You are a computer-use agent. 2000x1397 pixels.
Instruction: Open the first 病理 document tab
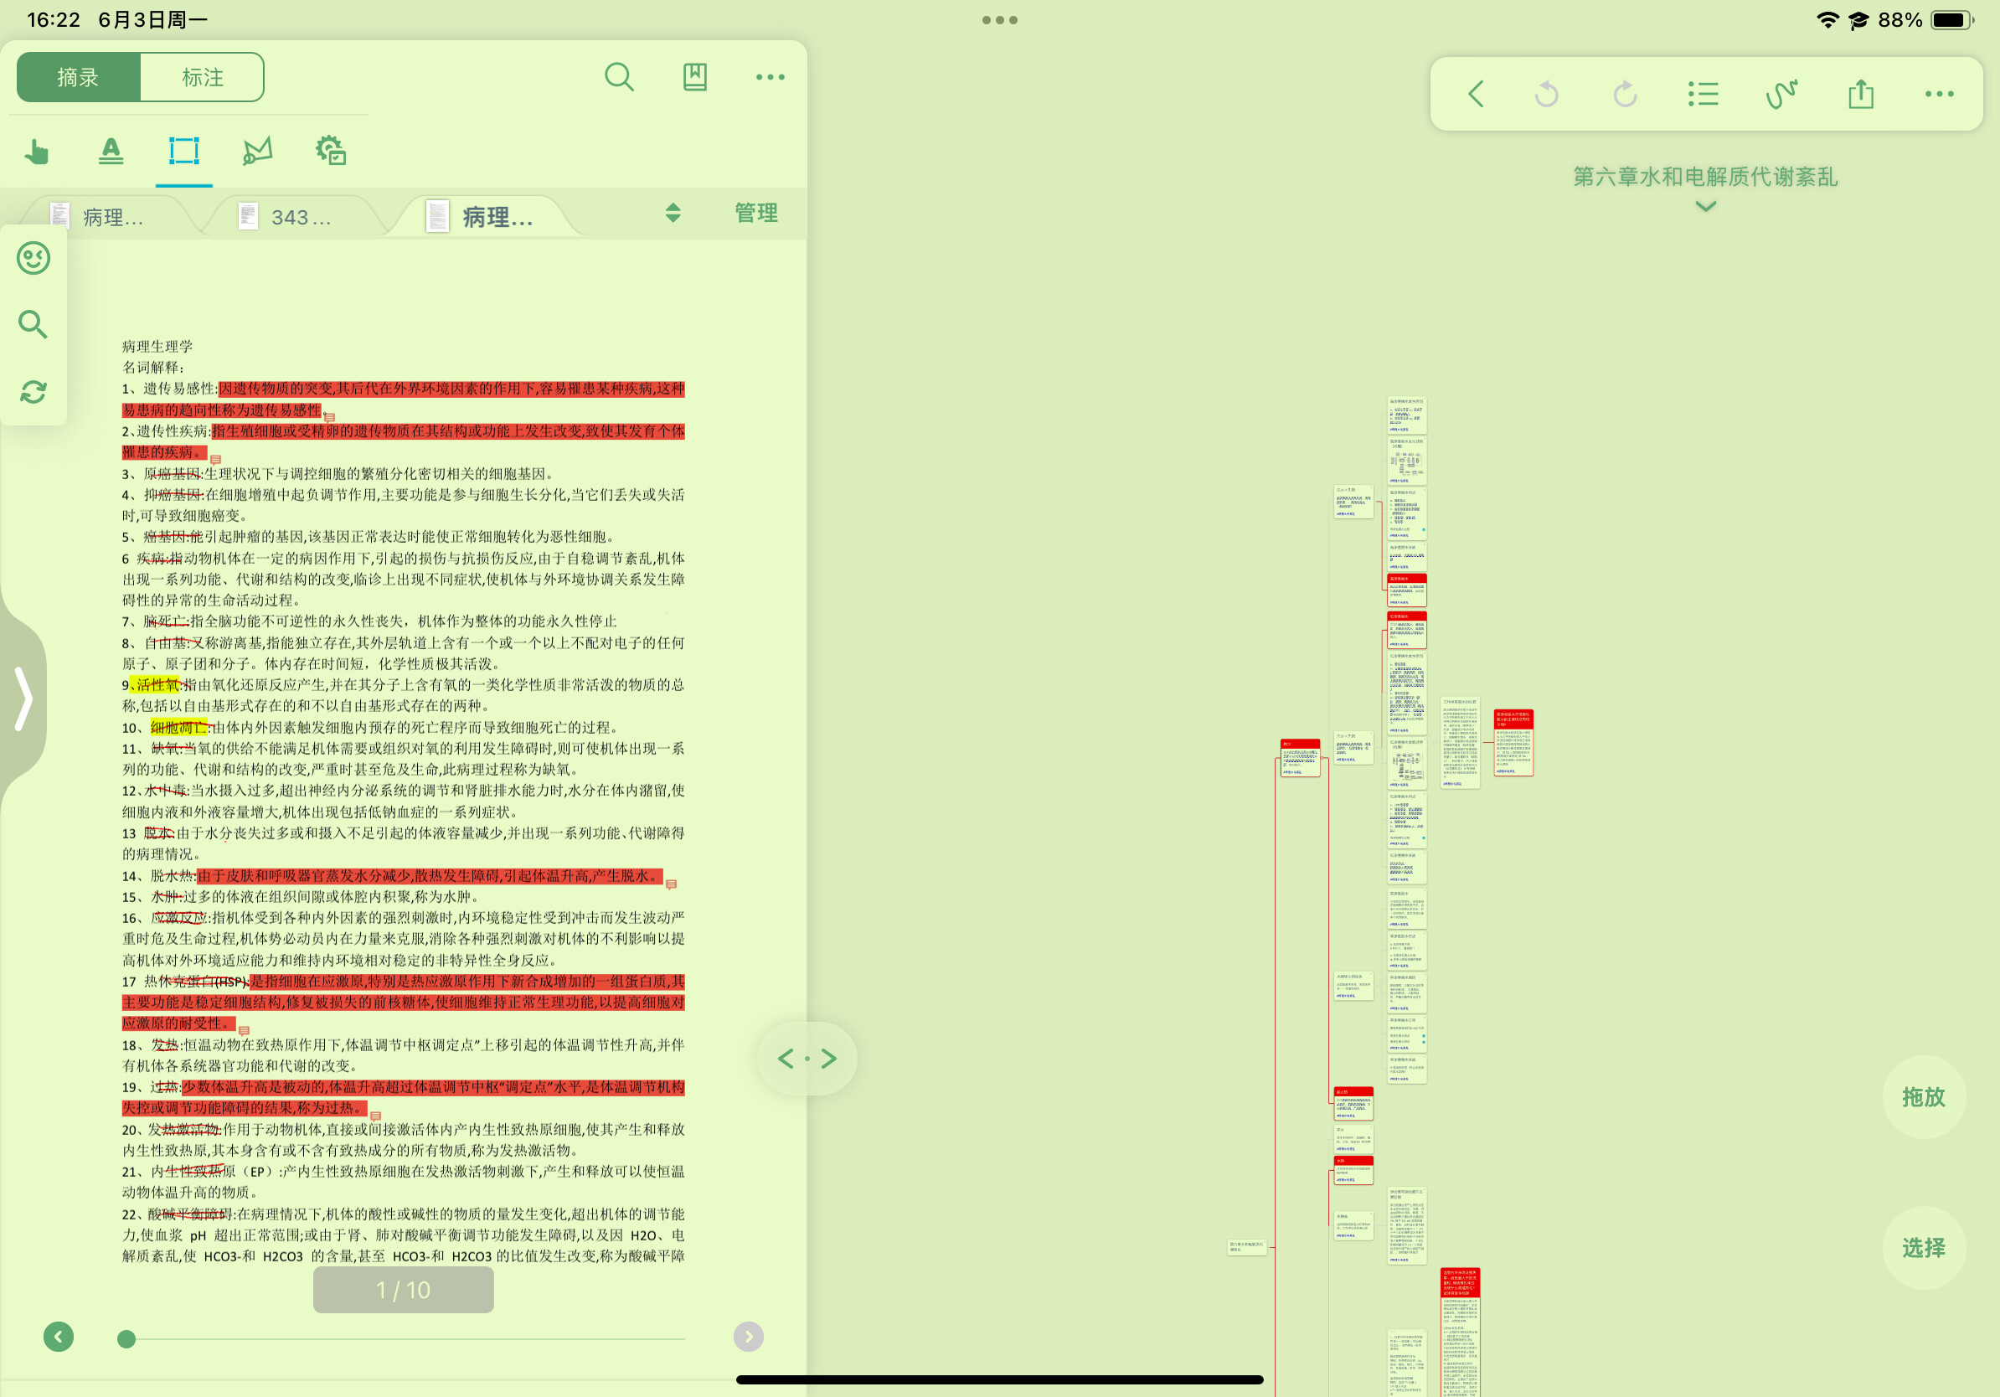99,217
